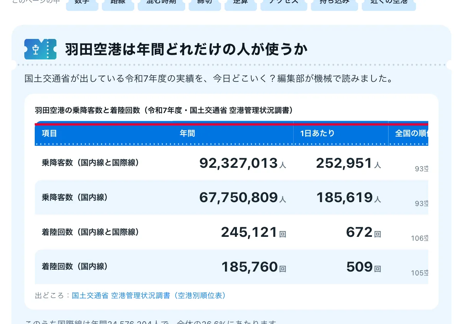The height and width of the screenshot is (324, 463).
Task: Click the intro sentence starting 国土交通省が出している
Action: coord(209,79)
